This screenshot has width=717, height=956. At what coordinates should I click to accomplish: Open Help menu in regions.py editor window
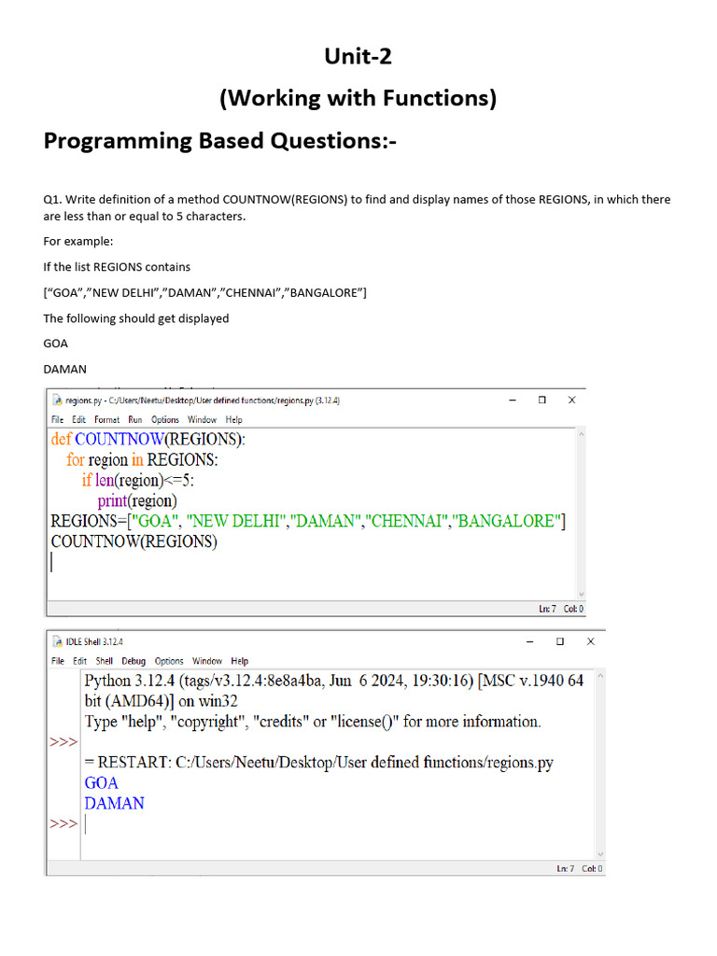click(x=233, y=419)
